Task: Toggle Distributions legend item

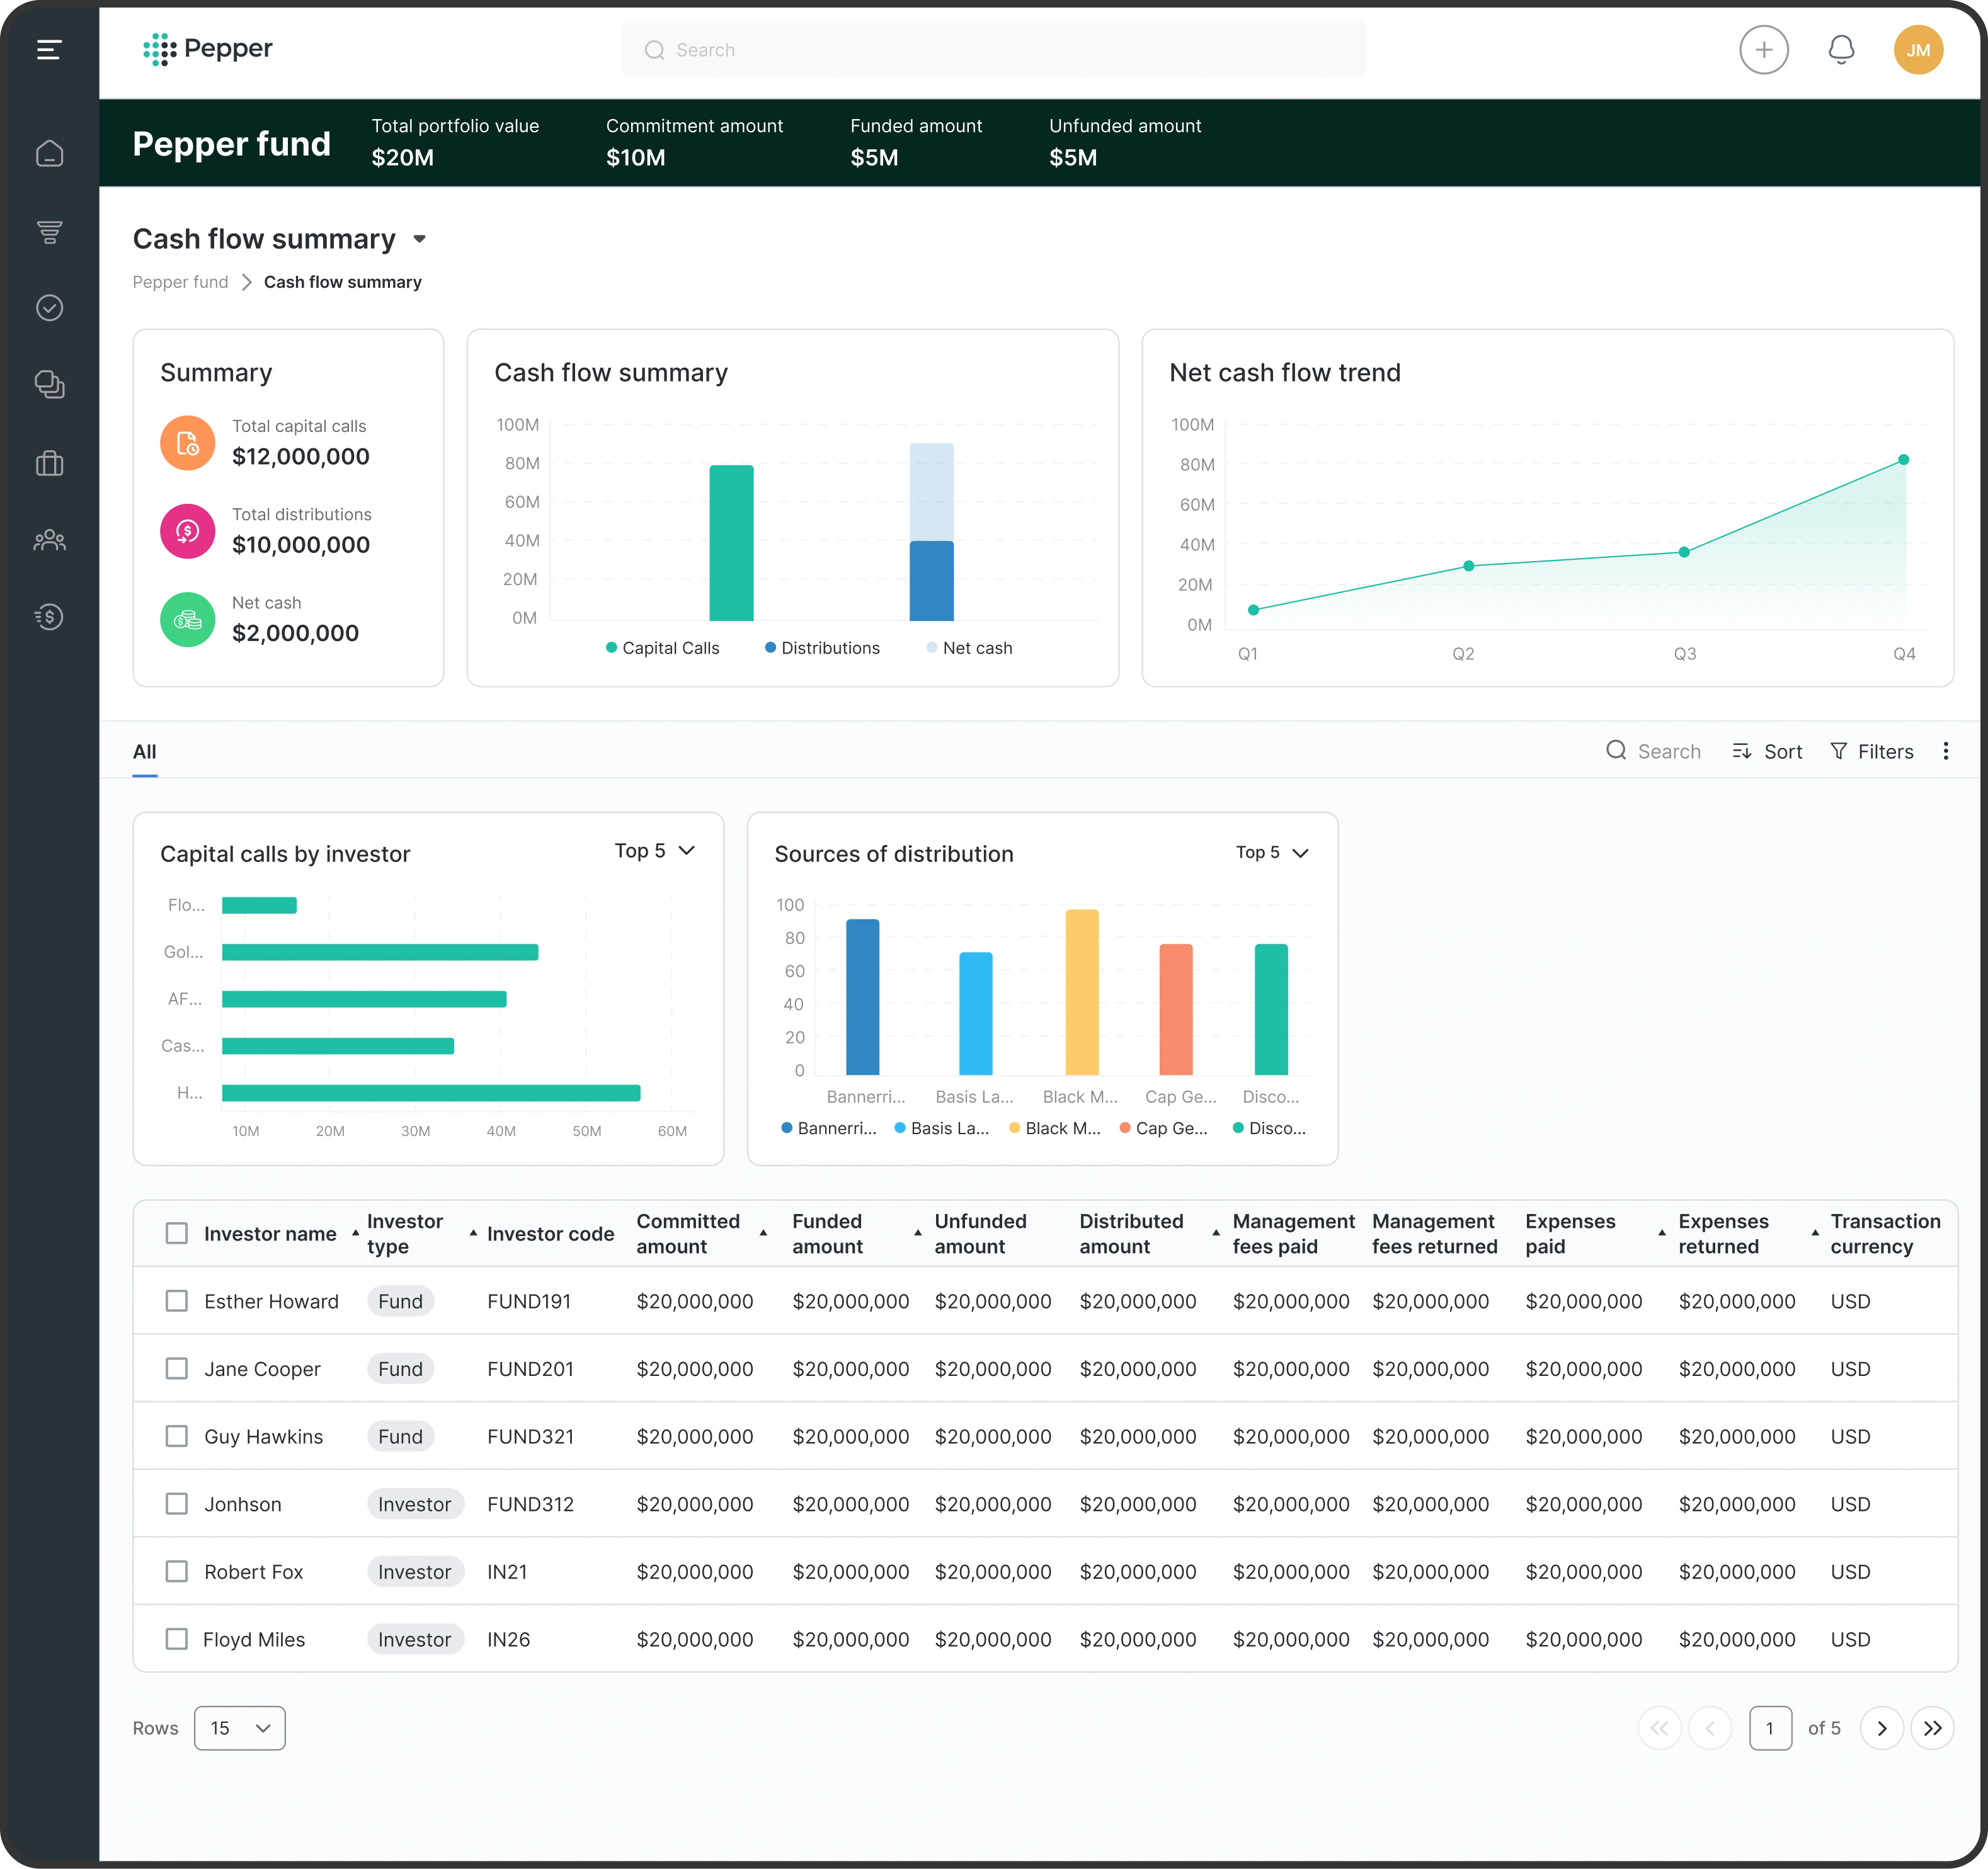Action: point(822,647)
